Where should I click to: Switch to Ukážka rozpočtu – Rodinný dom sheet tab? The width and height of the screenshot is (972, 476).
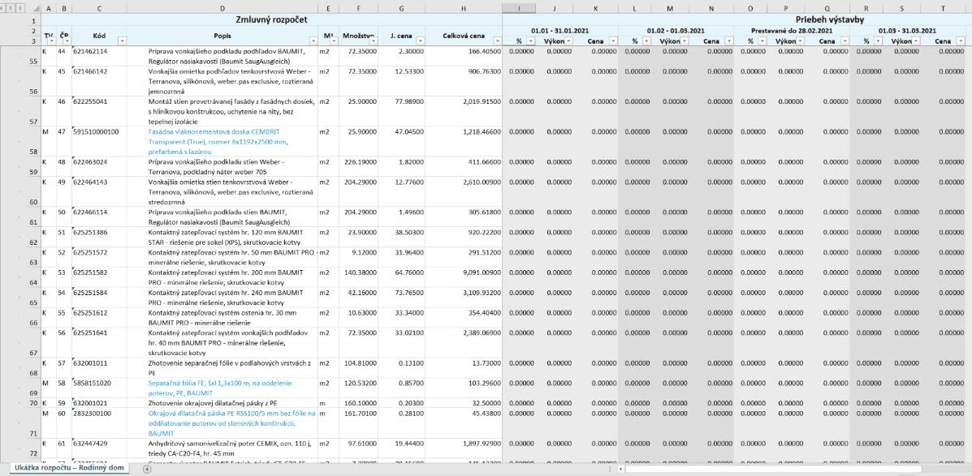click(70, 468)
